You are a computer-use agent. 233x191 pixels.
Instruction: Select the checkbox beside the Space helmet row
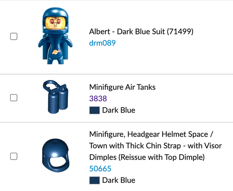point(14,156)
